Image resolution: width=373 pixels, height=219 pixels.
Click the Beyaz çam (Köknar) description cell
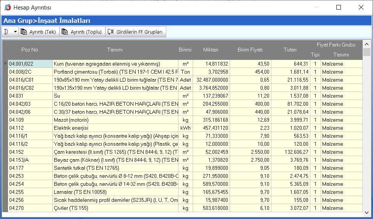[115, 160]
